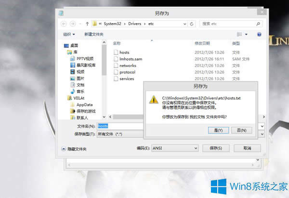Open the 组织 menu
289x198 pixels.
(69, 34)
